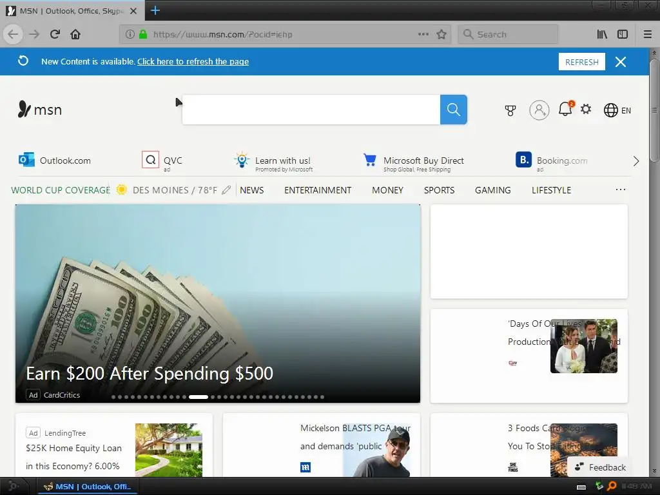Click the blue magnifier search button
Viewport: 660px width, 495px height.
(x=453, y=110)
